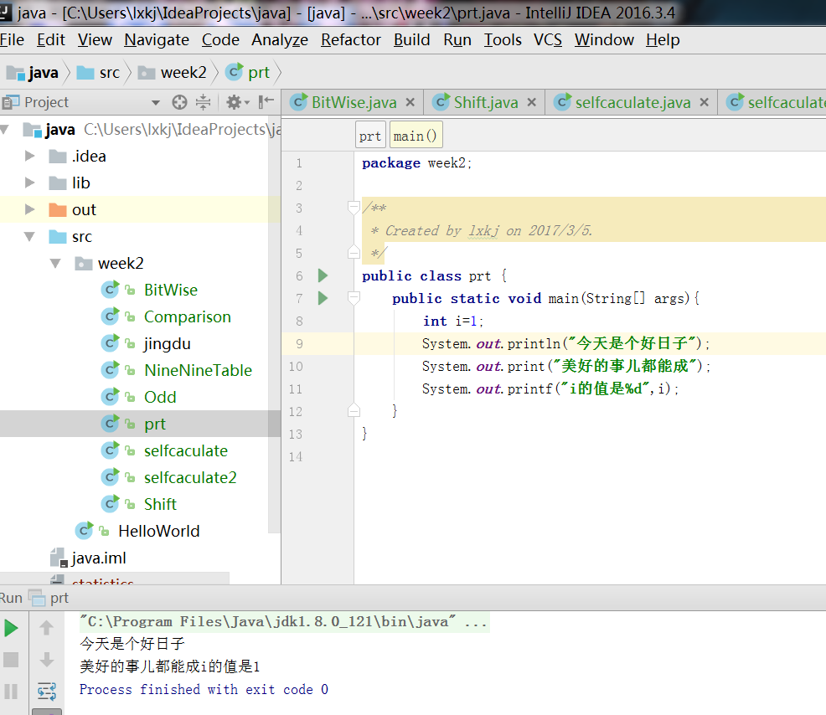Fold the javadoc comment at line 3
Viewport: 826px width, 715px height.
354,208
